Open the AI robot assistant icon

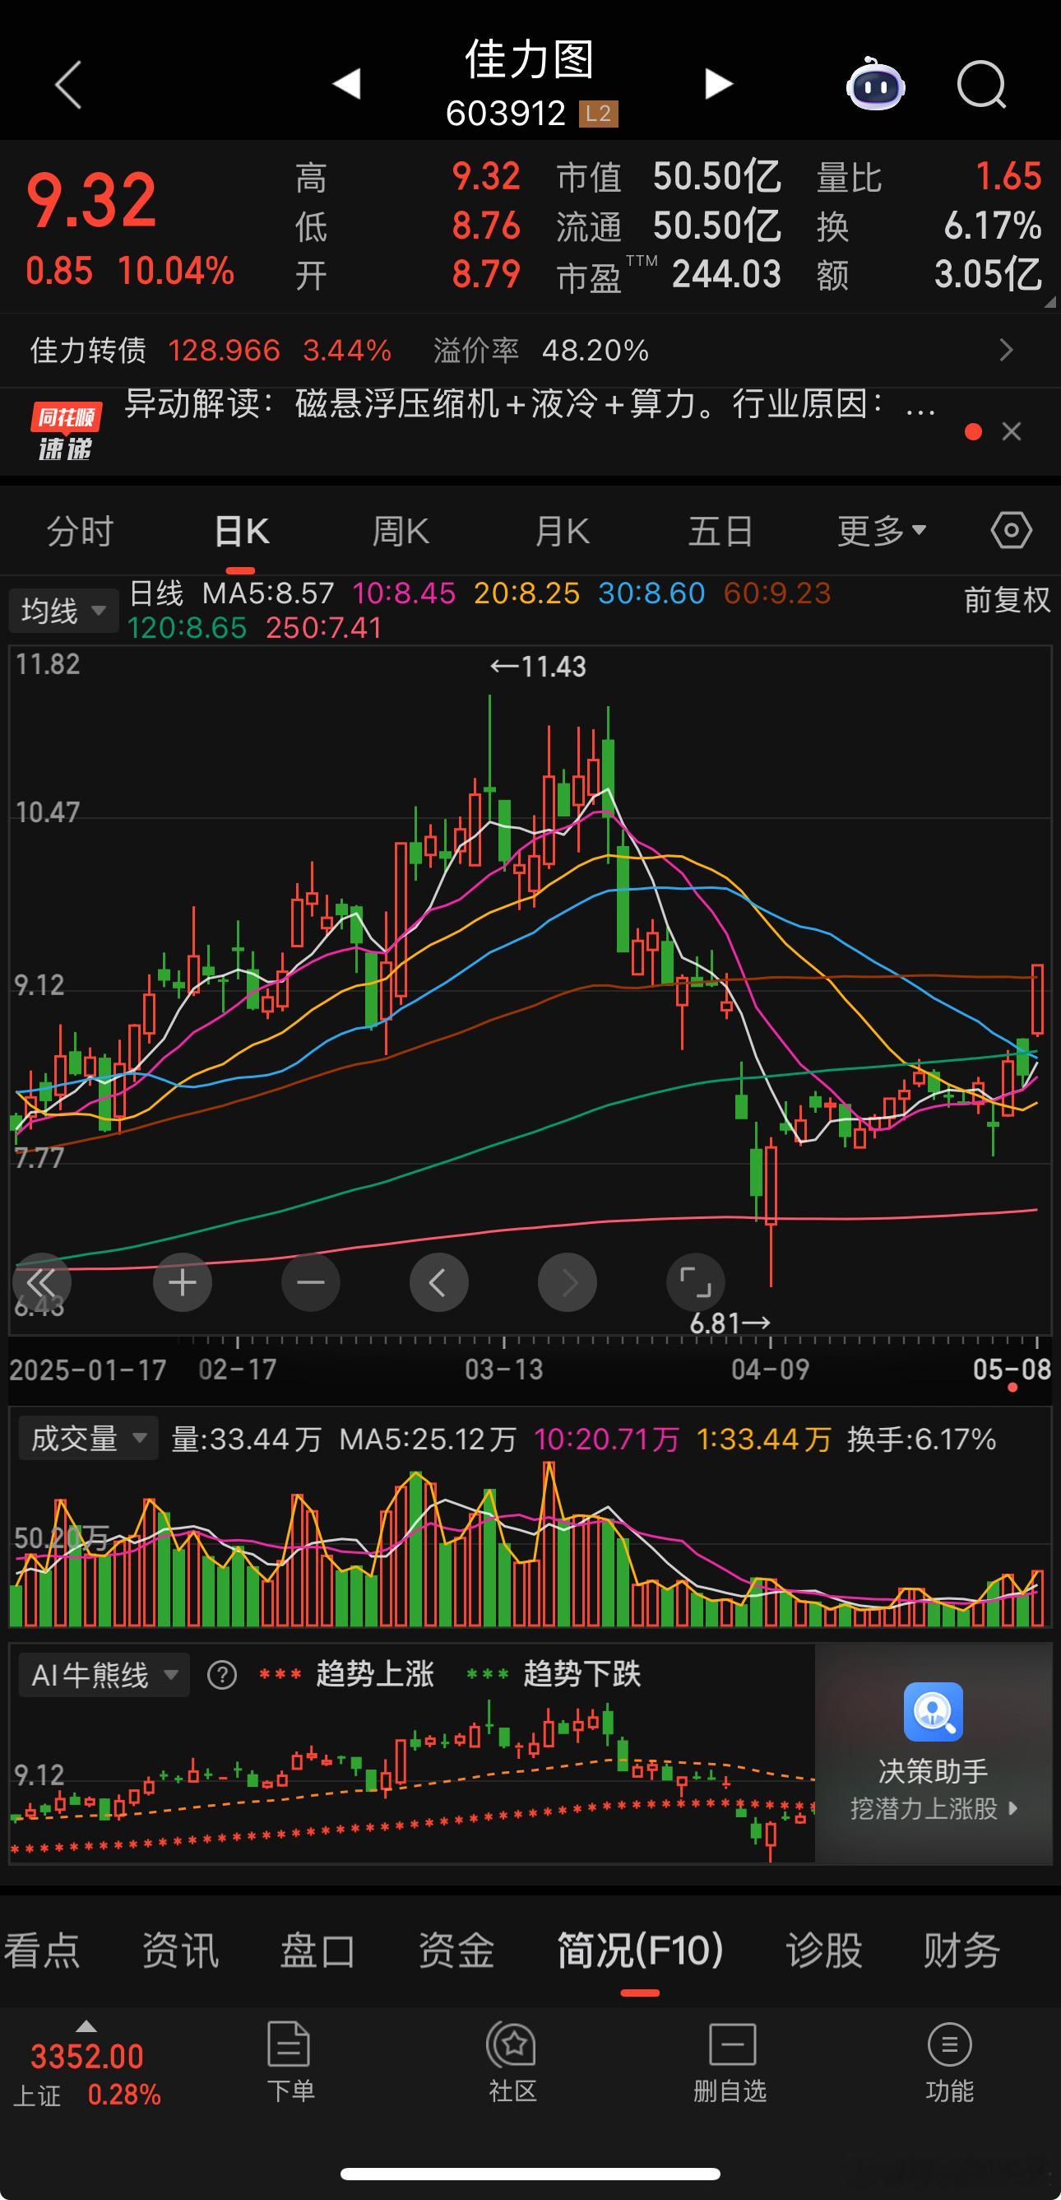point(876,84)
